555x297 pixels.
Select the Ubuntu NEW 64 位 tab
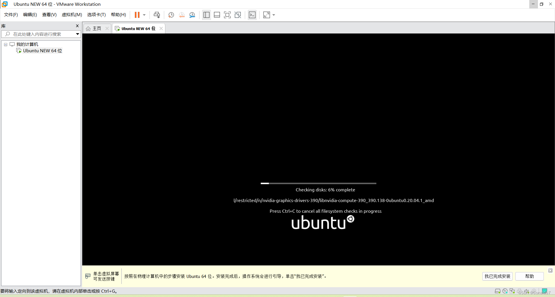coord(138,29)
